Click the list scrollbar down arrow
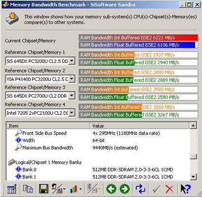The width and height of the screenshot is (202, 197). coord(193,177)
